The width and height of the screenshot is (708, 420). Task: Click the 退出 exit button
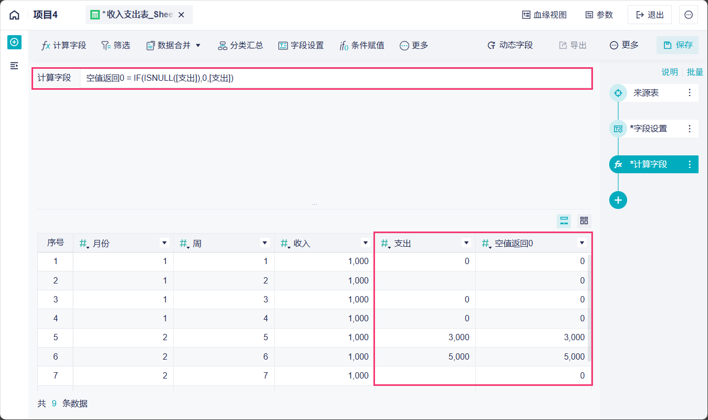pos(650,15)
